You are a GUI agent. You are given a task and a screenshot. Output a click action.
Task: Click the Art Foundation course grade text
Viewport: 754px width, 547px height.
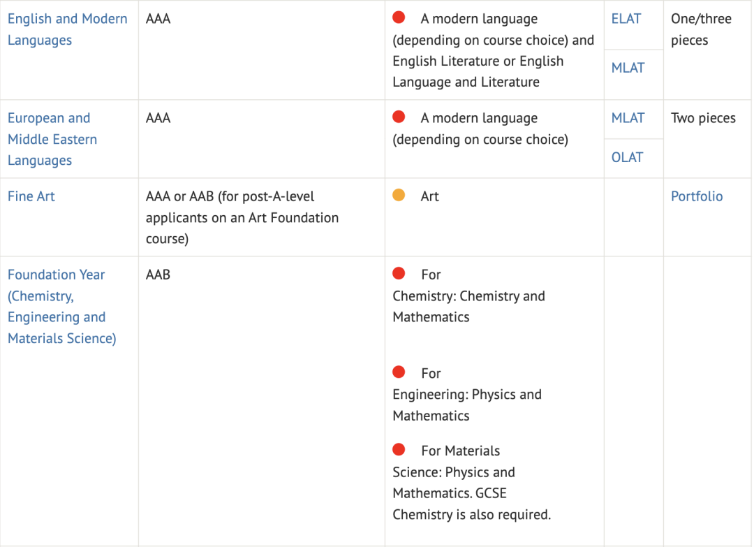(x=242, y=217)
